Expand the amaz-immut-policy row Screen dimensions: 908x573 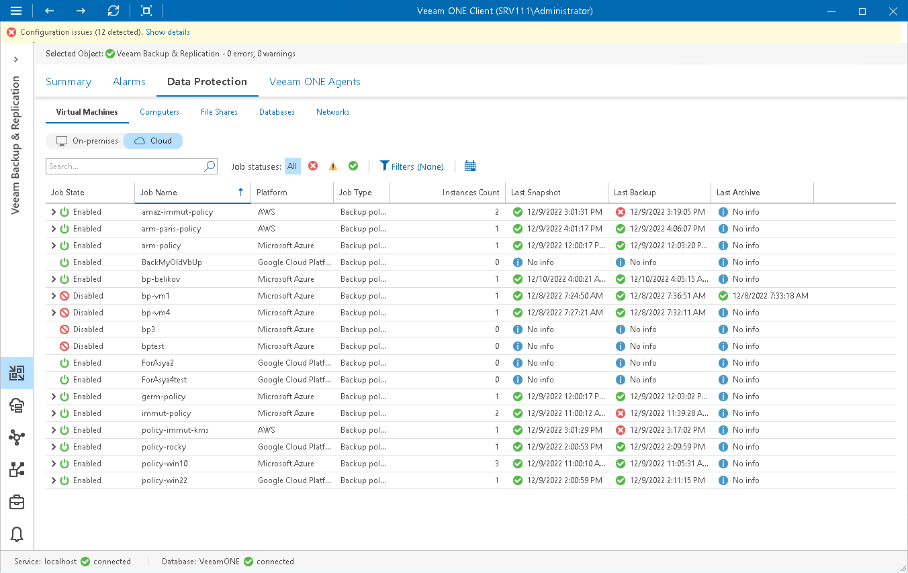pyautogui.click(x=54, y=211)
